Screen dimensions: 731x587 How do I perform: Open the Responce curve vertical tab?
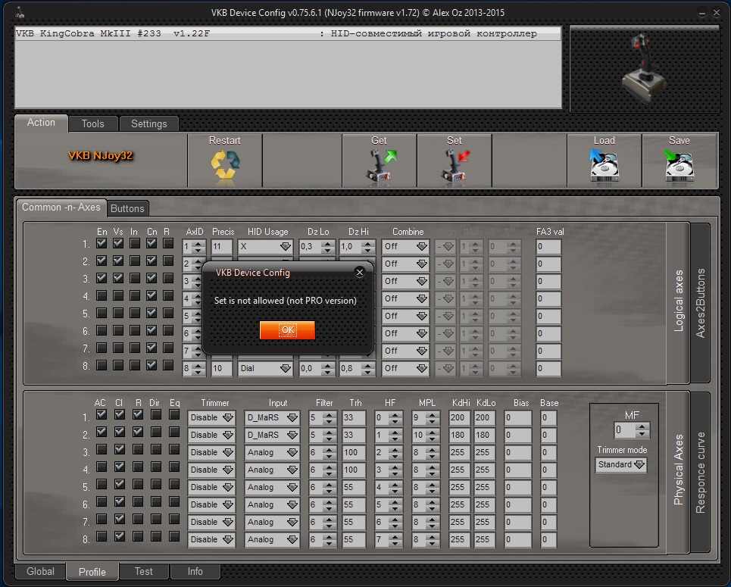[x=700, y=473]
